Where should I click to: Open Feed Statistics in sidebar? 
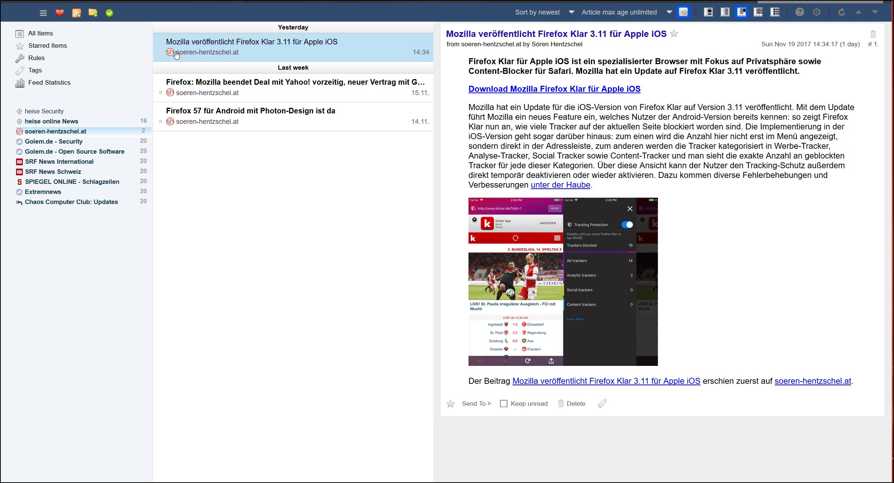coord(49,82)
